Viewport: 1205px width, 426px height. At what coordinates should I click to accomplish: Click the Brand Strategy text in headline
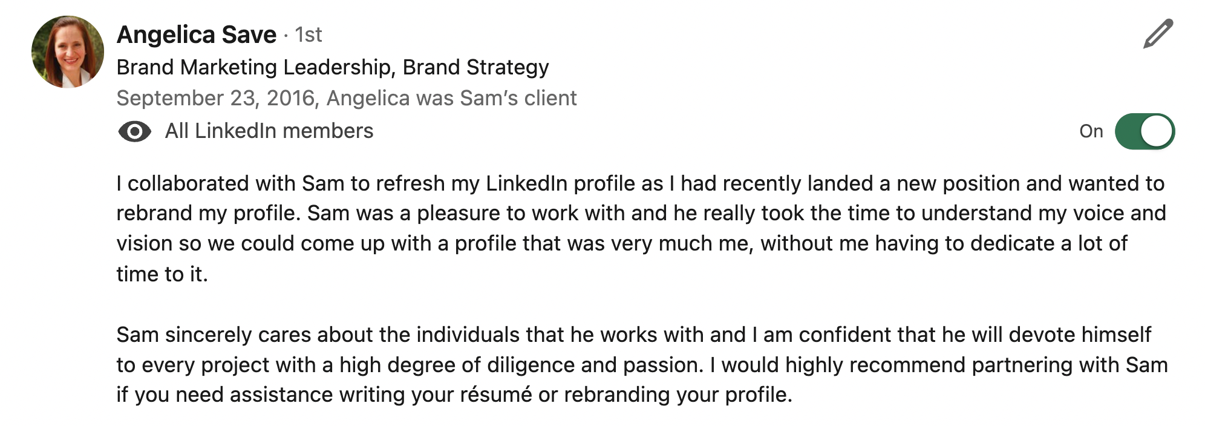pyautogui.click(x=475, y=67)
